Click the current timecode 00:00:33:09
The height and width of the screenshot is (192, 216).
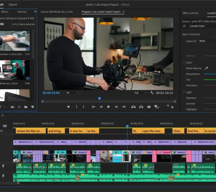click(51, 93)
